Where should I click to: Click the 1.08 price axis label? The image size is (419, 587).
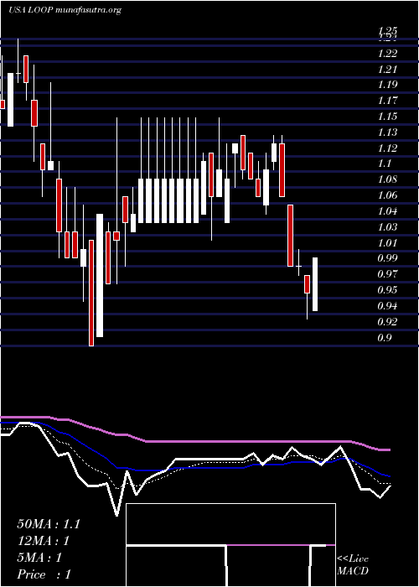click(387, 179)
